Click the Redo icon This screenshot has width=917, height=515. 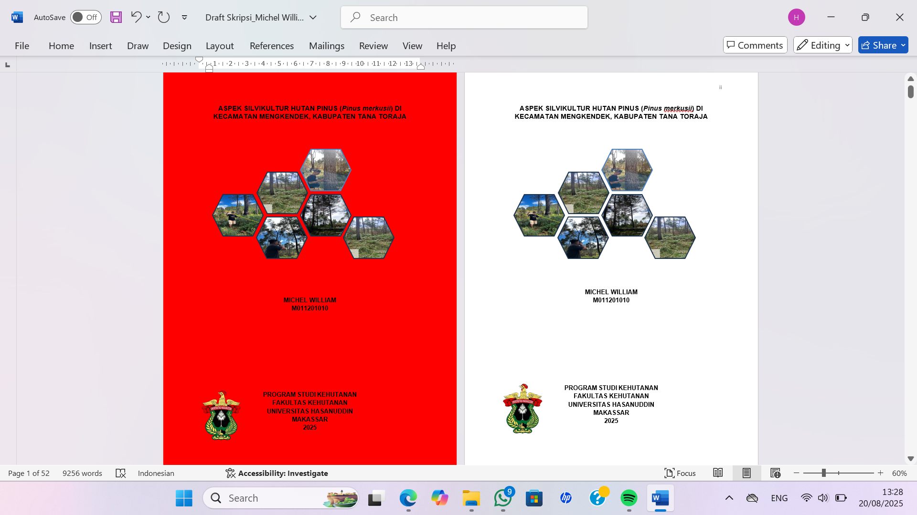coord(164,18)
